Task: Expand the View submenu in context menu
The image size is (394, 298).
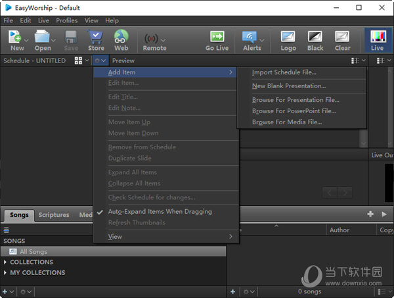Action: pyautogui.click(x=166, y=237)
